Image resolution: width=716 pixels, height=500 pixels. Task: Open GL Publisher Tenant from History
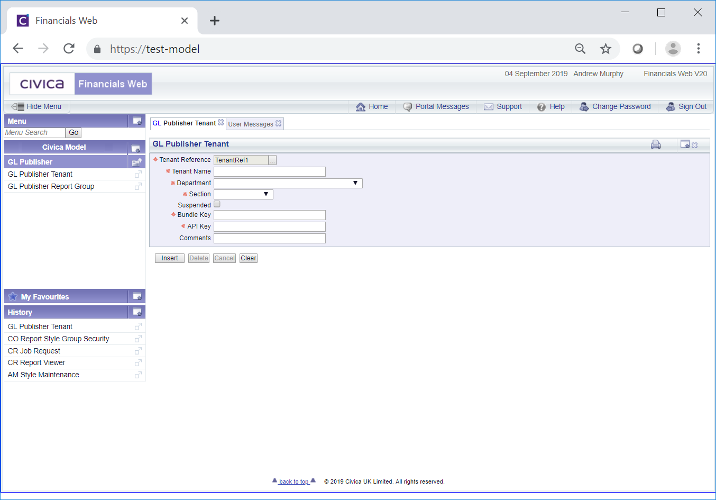tap(40, 326)
